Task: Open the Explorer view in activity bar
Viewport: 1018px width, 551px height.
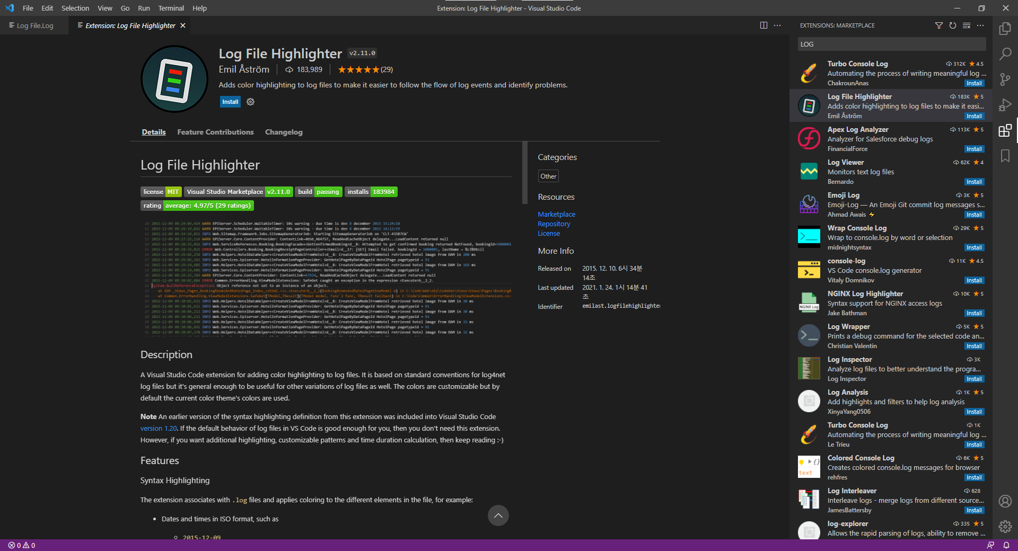Action: (x=1005, y=29)
